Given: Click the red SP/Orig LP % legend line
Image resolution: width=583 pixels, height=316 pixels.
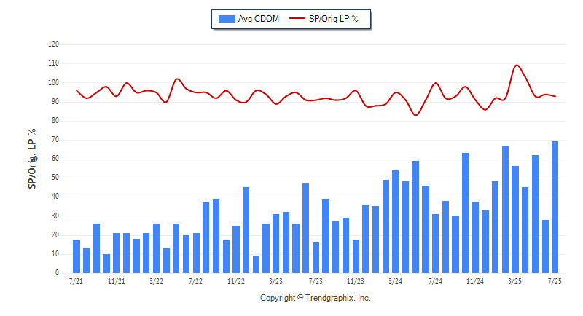Looking at the screenshot, I should [x=297, y=18].
